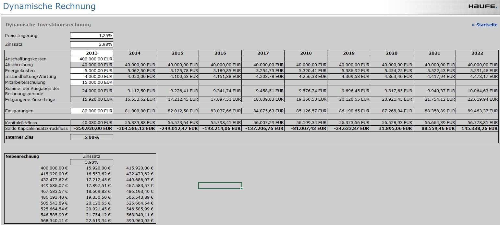Click the Haufe logo
This screenshot has height=225, width=500.
[x=482, y=6]
